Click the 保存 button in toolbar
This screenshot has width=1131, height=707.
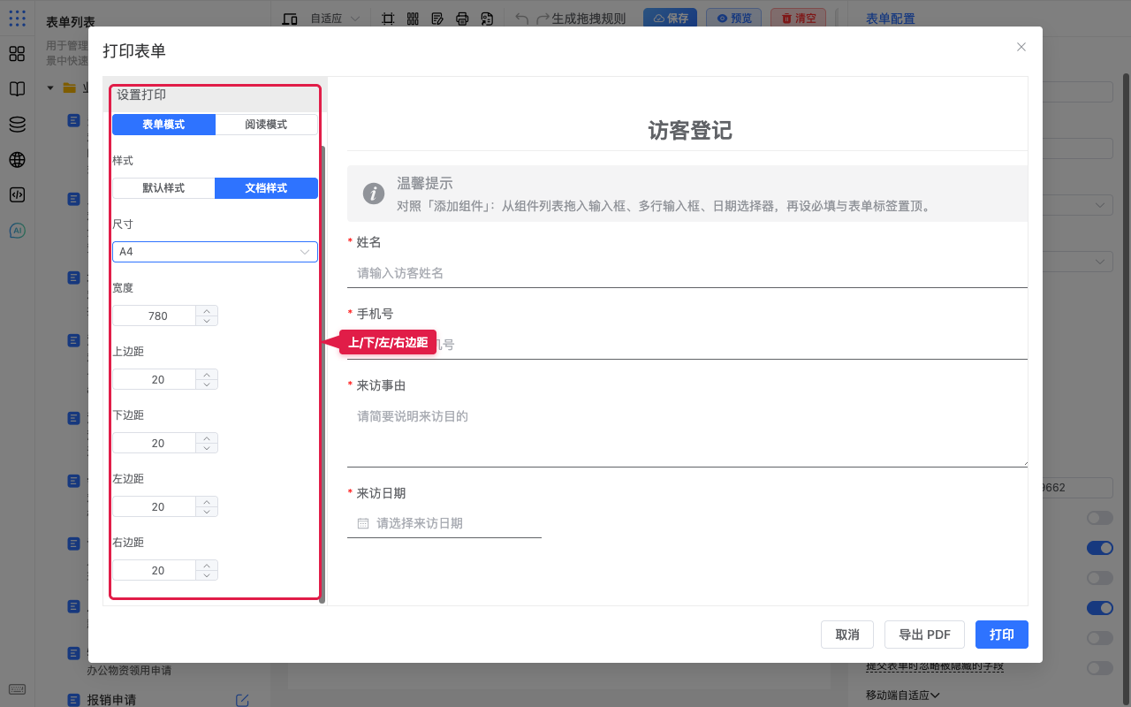coord(670,19)
